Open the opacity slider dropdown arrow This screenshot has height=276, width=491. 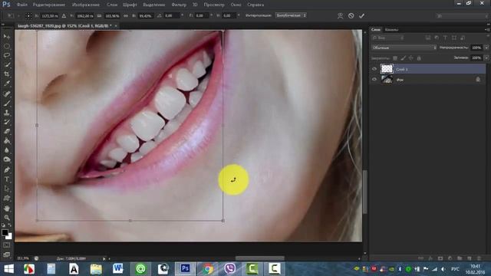(486, 48)
